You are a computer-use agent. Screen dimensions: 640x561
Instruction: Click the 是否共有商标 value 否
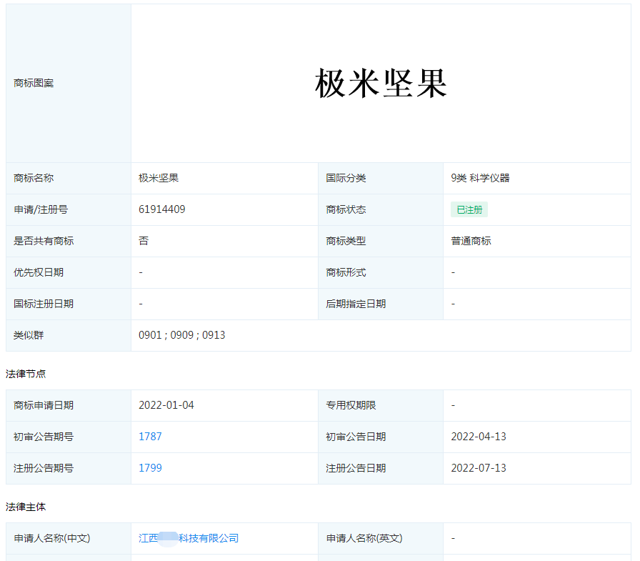pyautogui.click(x=144, y=241)
